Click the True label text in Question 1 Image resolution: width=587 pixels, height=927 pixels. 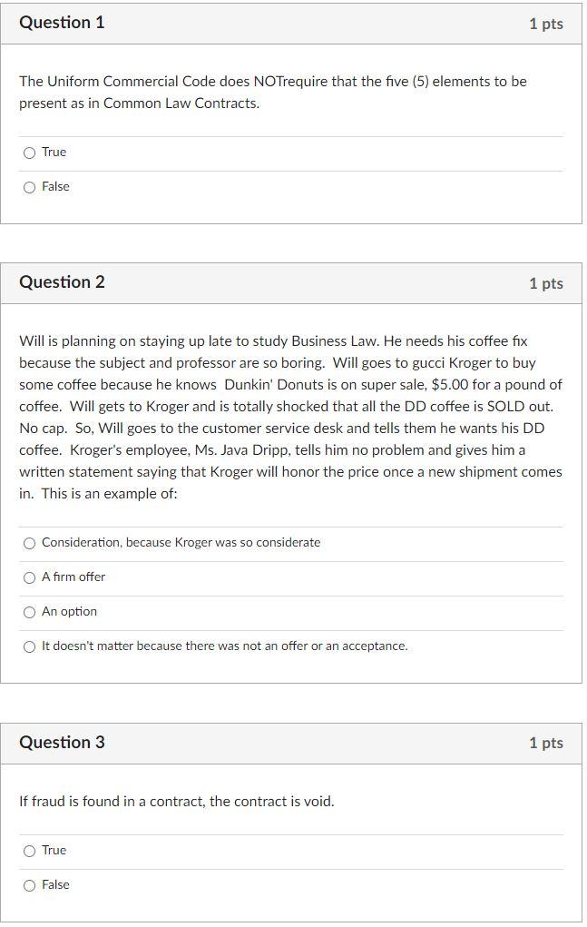click(55, 153)
